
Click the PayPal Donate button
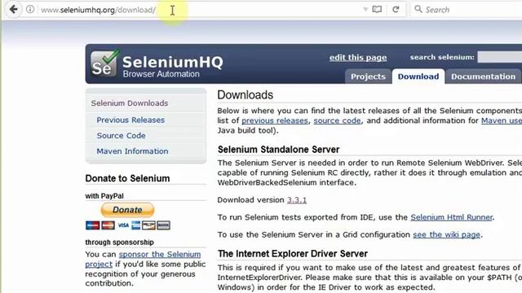point(127,210)
